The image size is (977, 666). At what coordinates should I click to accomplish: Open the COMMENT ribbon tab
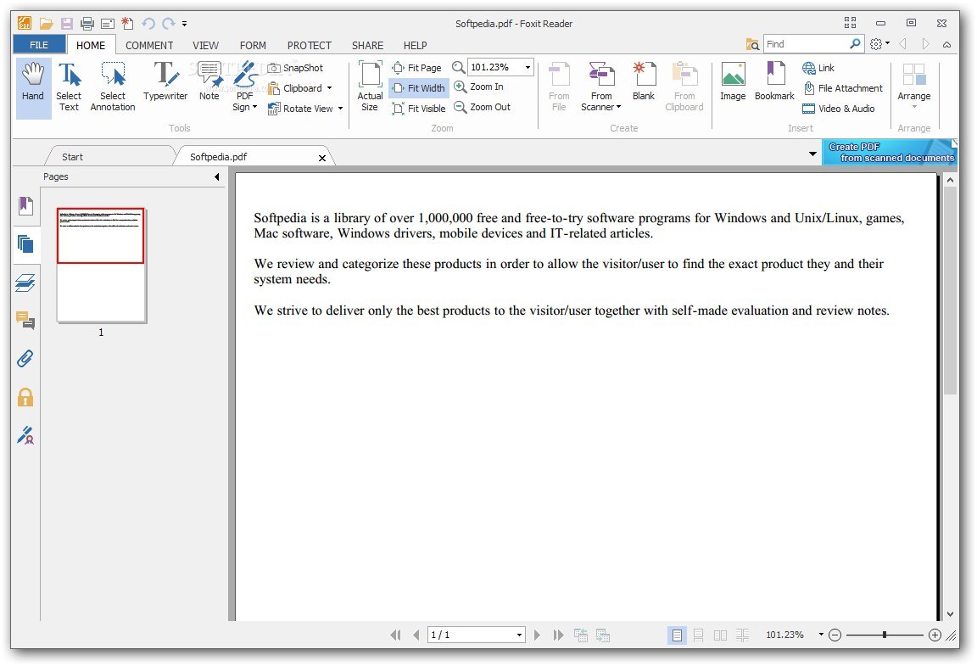149,46
